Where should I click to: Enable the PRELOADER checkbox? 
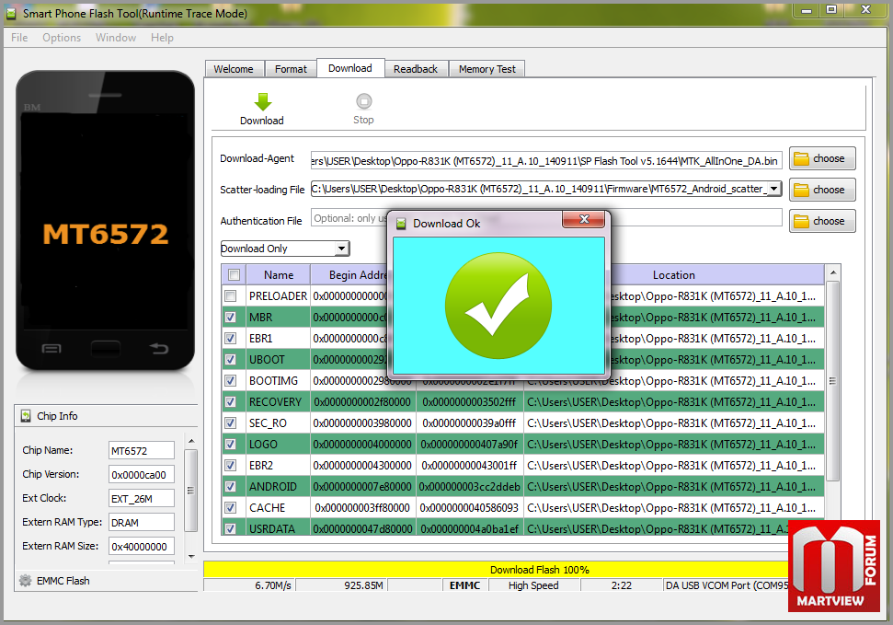230,296
